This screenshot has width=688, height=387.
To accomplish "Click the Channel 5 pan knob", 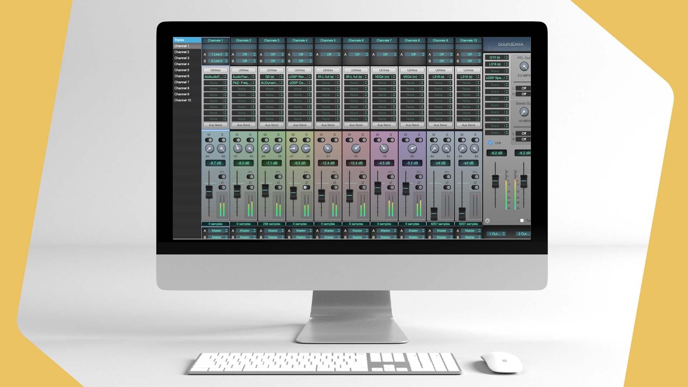I will point(328,148).
